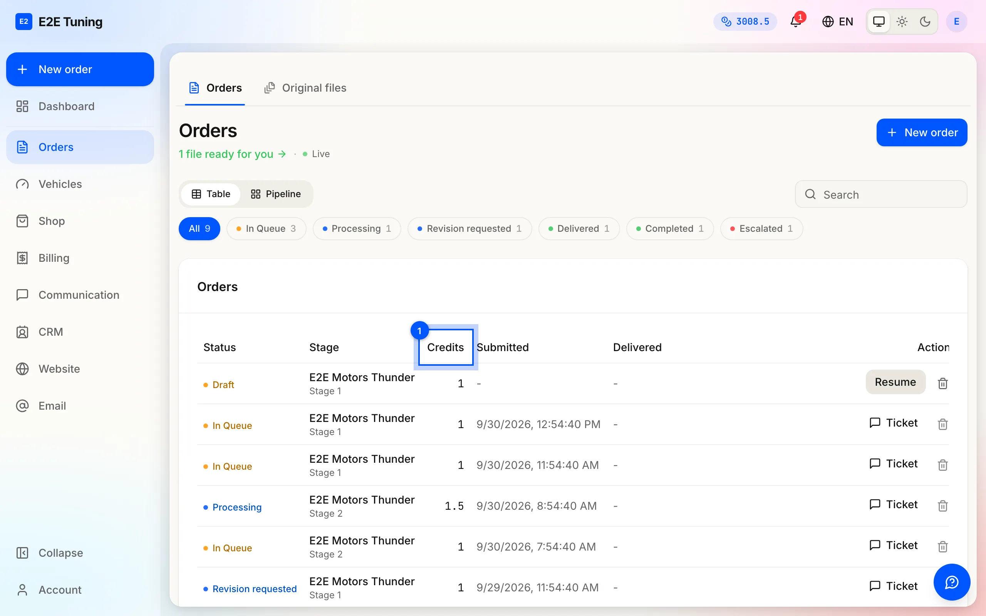Filter orders by Completed status

point(670,229)
